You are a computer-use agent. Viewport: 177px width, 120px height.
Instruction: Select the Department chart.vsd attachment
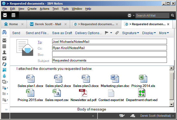point(141,95)
